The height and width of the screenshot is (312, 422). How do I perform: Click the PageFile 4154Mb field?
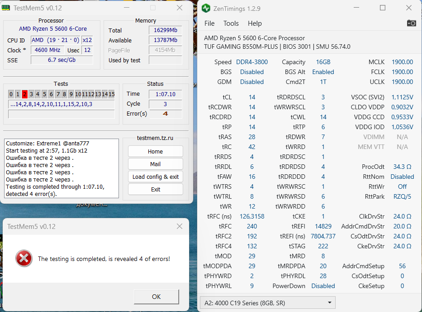click(x=165, y=50)
